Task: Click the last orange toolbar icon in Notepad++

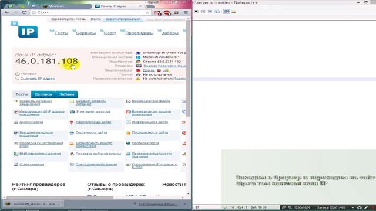Action: (233, 12)
